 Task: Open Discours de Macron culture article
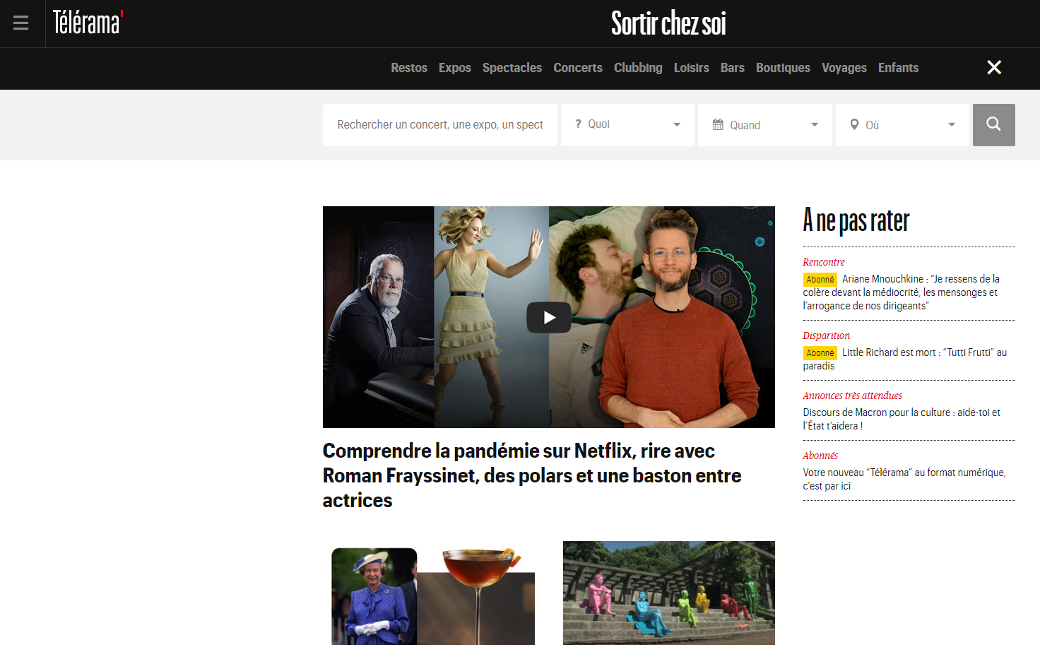[x=902, y=419]
